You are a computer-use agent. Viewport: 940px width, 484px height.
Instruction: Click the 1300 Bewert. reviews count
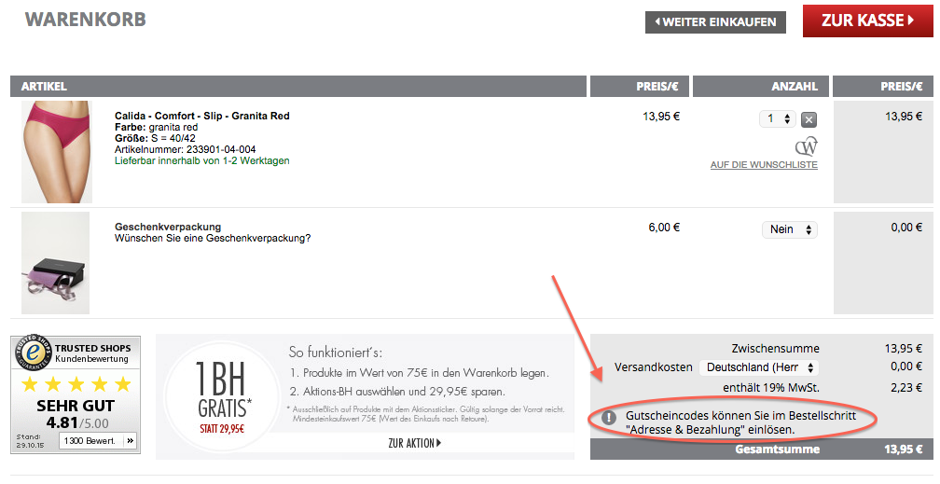[x=90, y=441]
